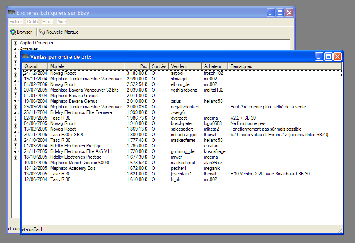
Task: Click the price 1 777,48 €
Action: (137, 140)
